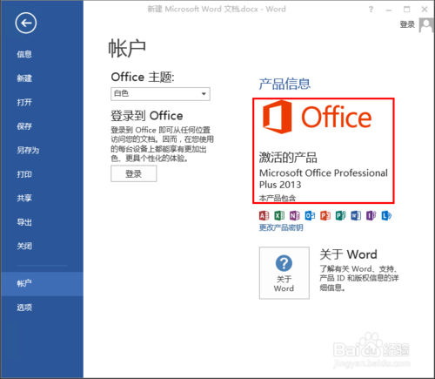Click the 本产品包含 label
The height and width of the screenshot is (379, 435).
point(278,198)
